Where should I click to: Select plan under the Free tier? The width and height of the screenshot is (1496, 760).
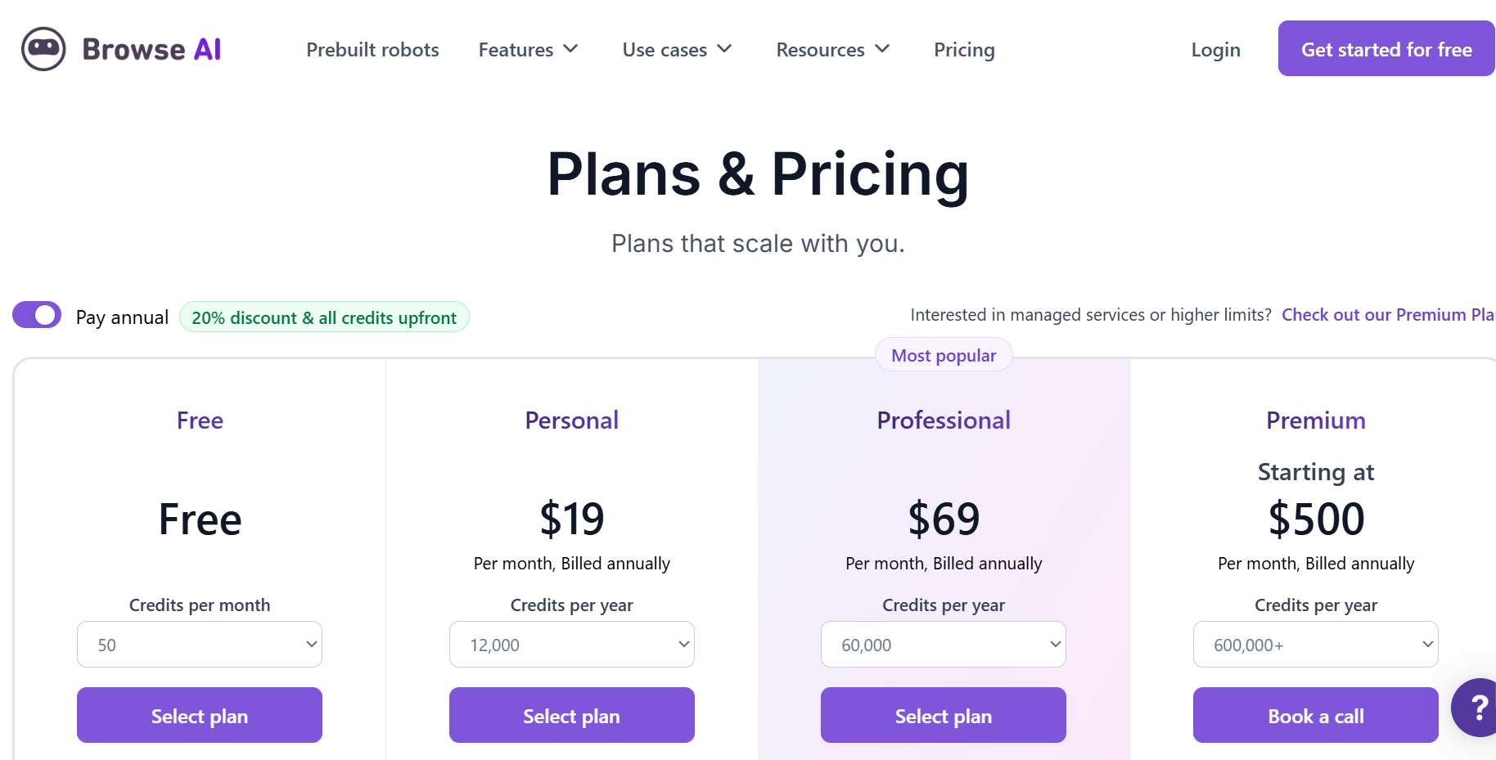click(199, 715)
